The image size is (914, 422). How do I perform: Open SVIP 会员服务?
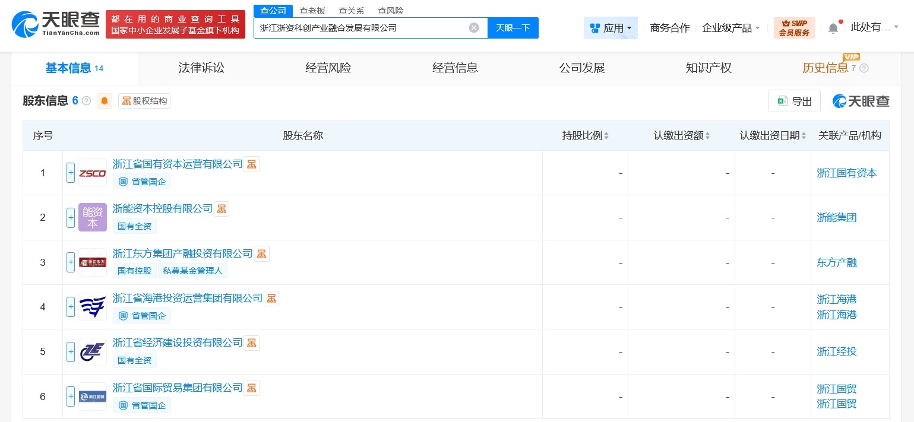point(795,27)
